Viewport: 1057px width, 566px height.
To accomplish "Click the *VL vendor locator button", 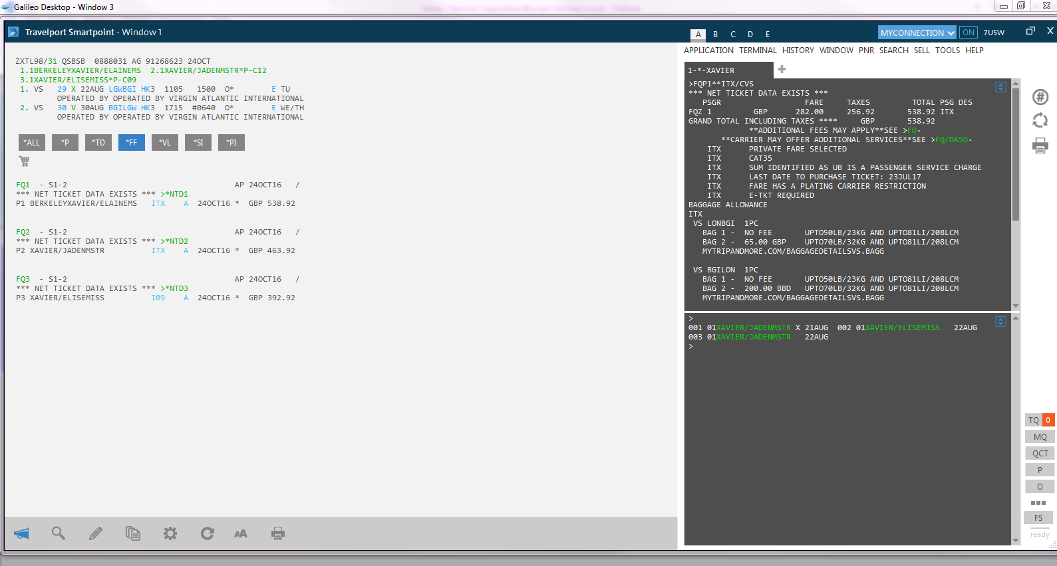I will click(165, 142).
